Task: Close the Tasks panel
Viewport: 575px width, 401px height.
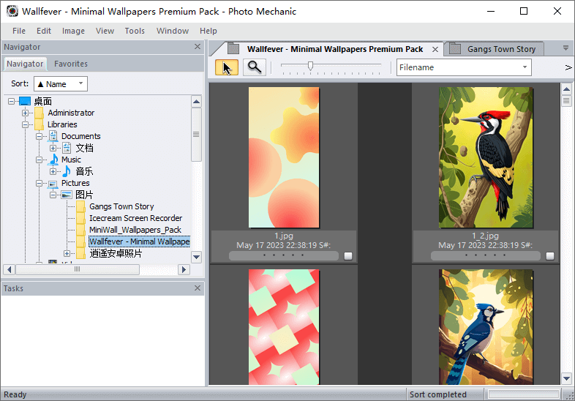Action: click(198, 288)
